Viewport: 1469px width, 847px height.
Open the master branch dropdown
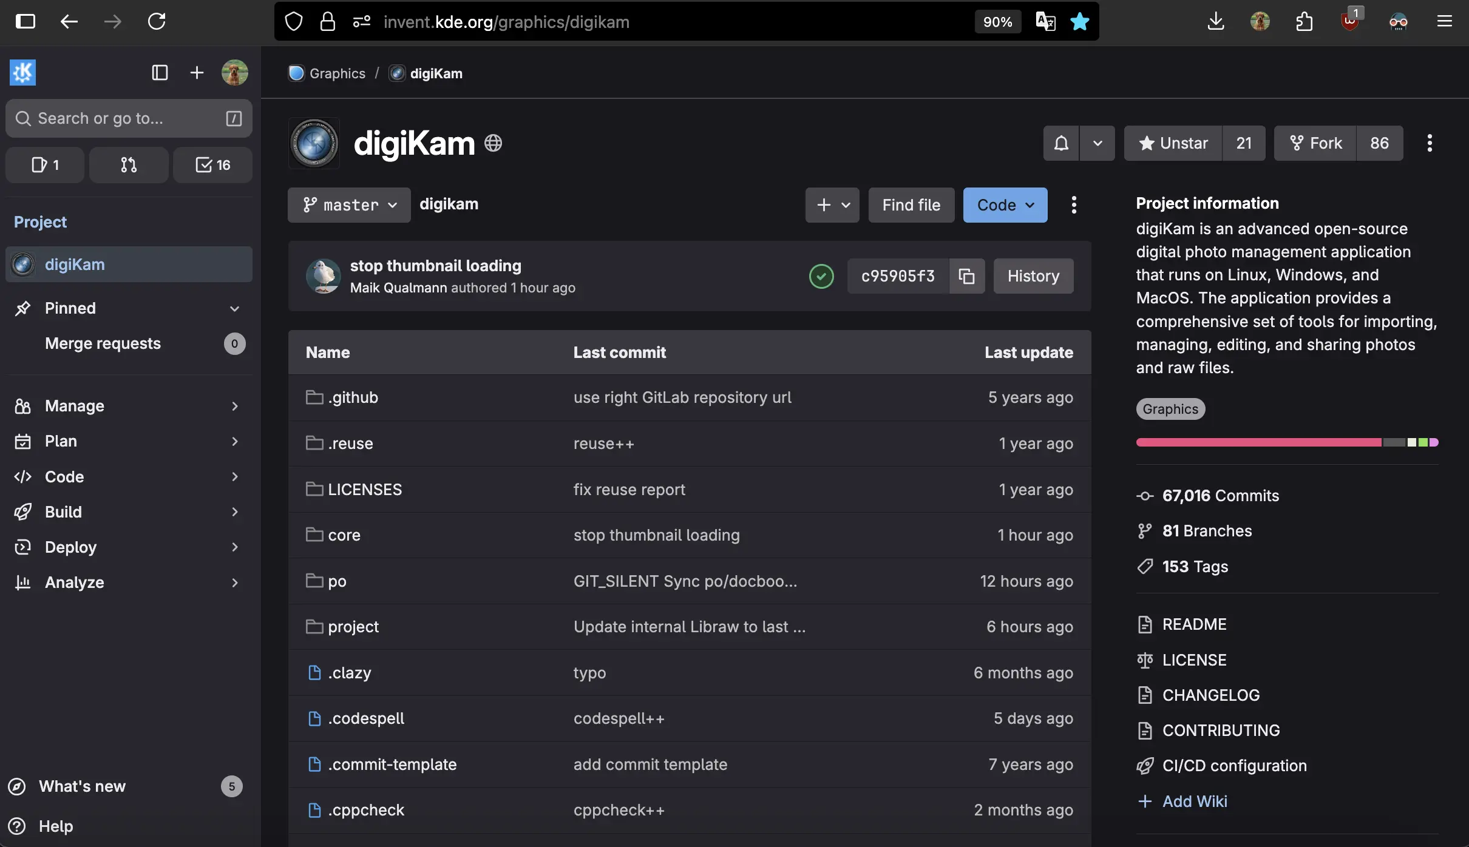click(348, 205)
